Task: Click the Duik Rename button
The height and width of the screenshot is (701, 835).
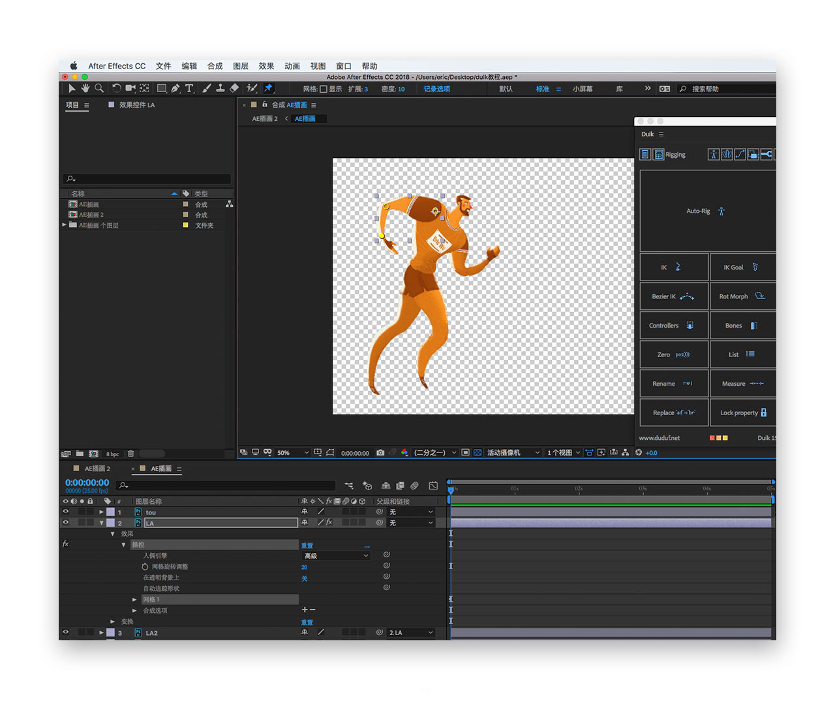Action: tap(674, 383)
